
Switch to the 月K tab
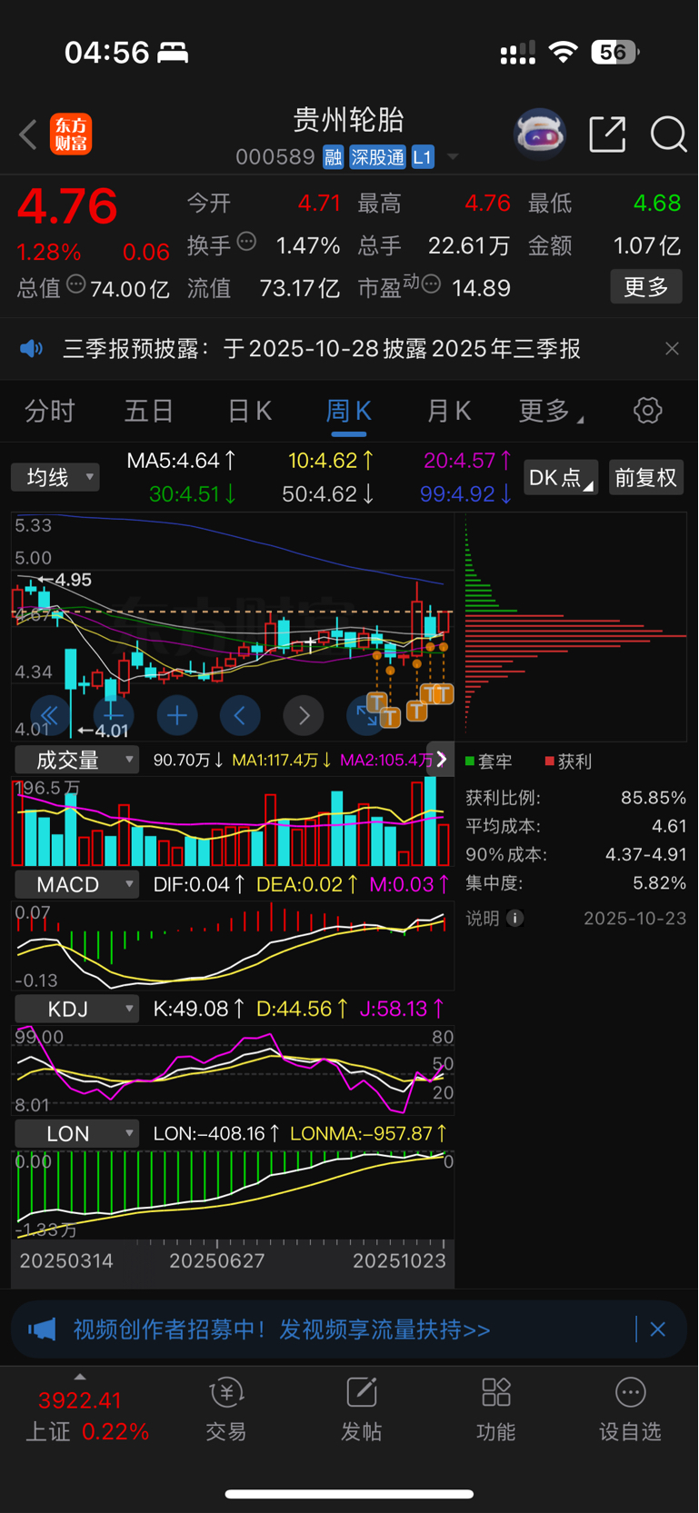pos(449,411)
